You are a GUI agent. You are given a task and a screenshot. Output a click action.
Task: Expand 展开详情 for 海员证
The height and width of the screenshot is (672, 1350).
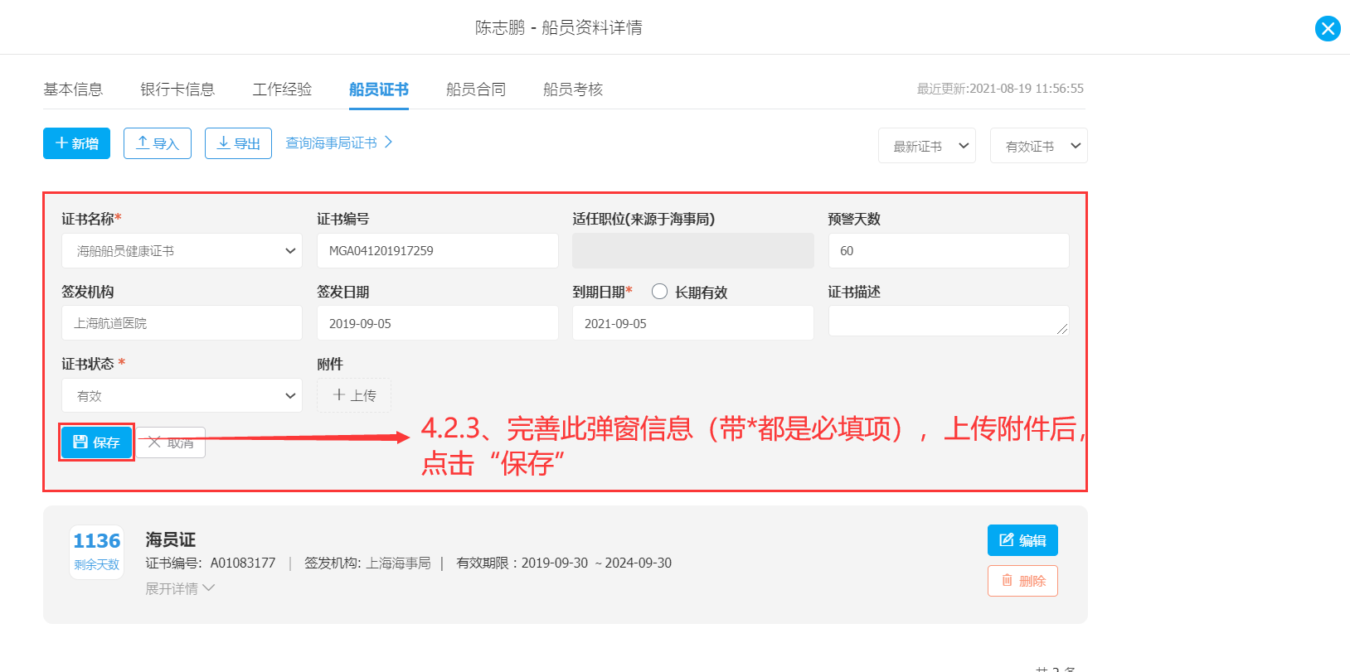click(180, 588)
